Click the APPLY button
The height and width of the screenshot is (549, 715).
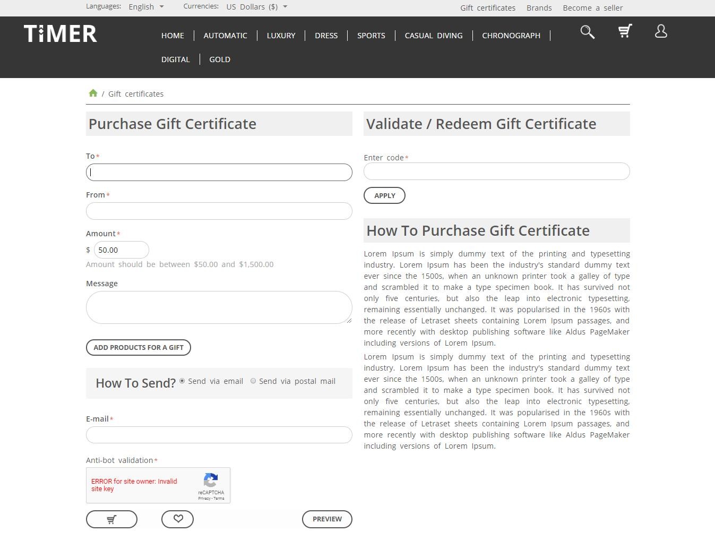(384, 195)
